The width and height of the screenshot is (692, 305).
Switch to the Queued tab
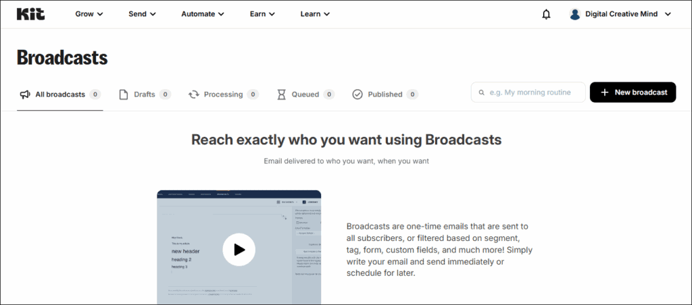305,94
